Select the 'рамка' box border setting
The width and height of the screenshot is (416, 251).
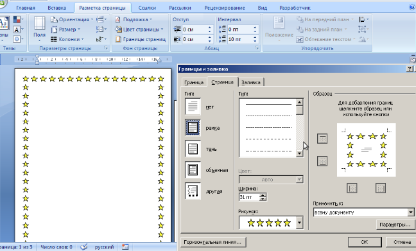click(x=193, y=128)
